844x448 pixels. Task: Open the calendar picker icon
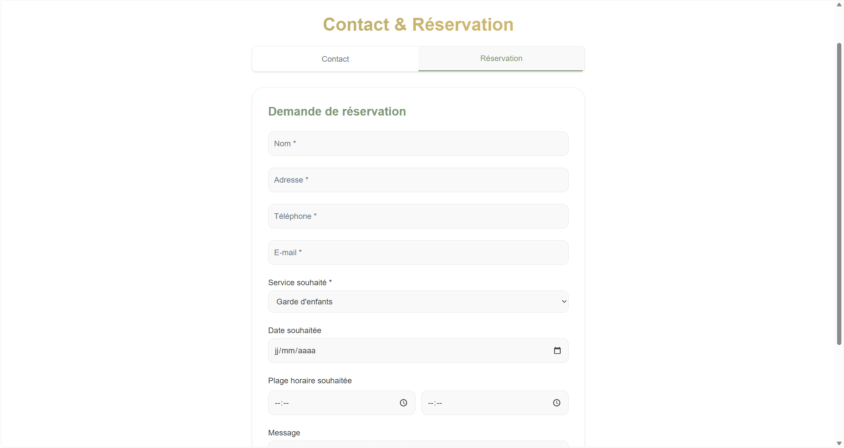557,351
